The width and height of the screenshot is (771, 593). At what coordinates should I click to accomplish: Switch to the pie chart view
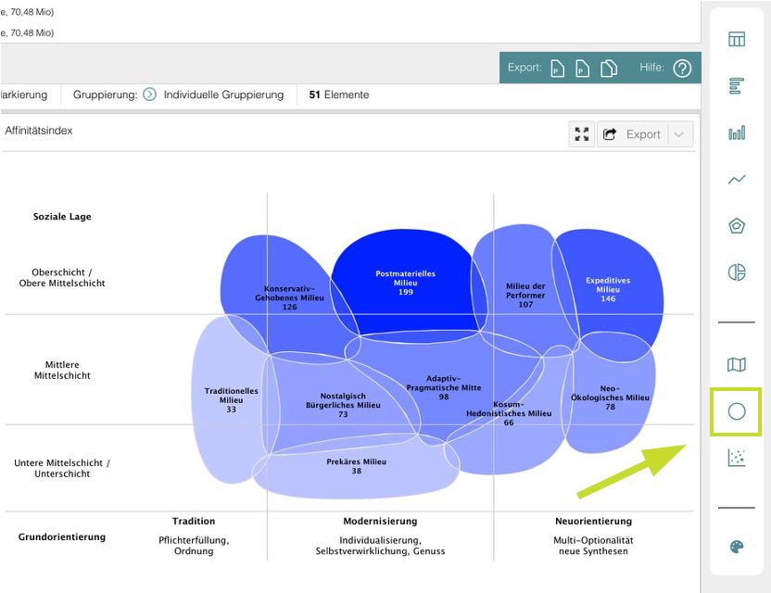[x=737, y=272]
